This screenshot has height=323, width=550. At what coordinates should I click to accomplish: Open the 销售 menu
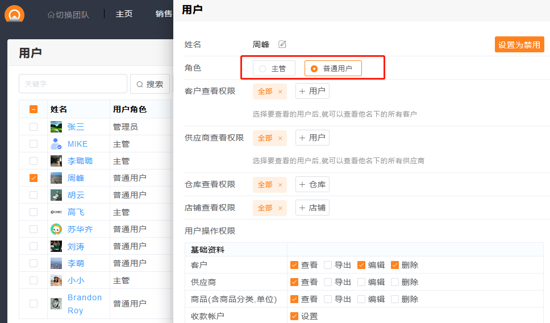(164, 14)
